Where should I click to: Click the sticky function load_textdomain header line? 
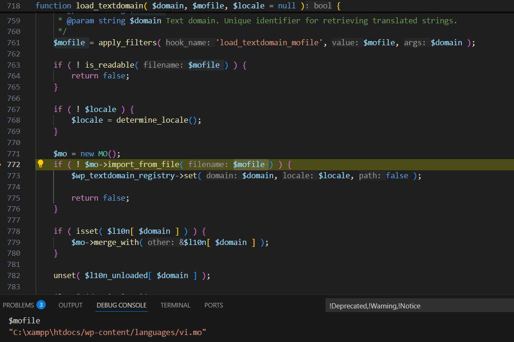point(257,6)
